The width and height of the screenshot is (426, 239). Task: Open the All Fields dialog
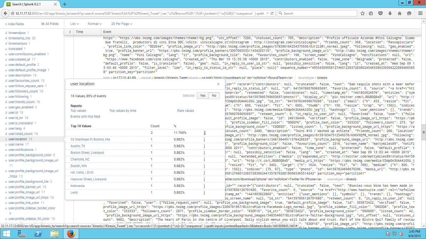coord(50,24)
